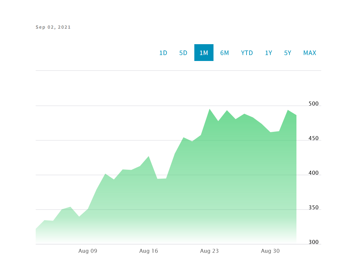Open the 1Y chart range
The width and height of the screenshot is (348, 265).
269,53
